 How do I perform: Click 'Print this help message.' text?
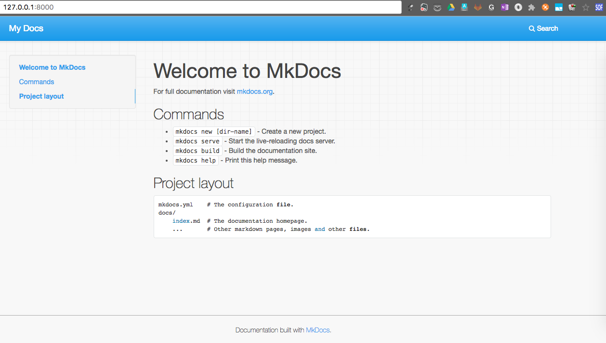pos(261,160)
